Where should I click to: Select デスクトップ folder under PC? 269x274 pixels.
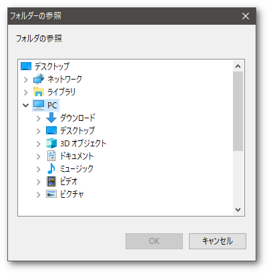[71, 130]
